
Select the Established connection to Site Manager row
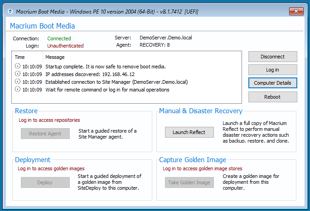pos(126,82)
